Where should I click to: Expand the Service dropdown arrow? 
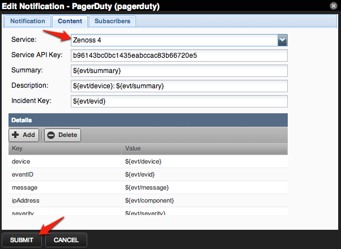click(x=283, y=40)
